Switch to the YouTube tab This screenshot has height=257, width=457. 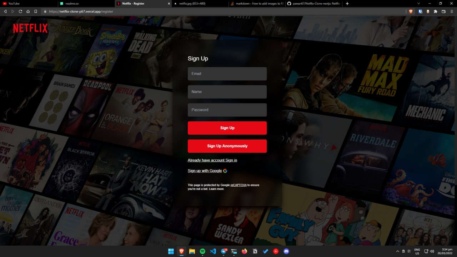(29, 4)
